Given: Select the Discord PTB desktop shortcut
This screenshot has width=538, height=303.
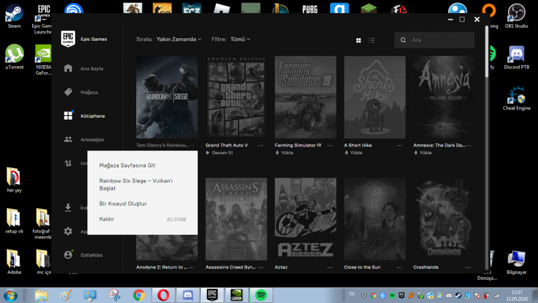Looking at the screenshot, I should tap(516, 57).
